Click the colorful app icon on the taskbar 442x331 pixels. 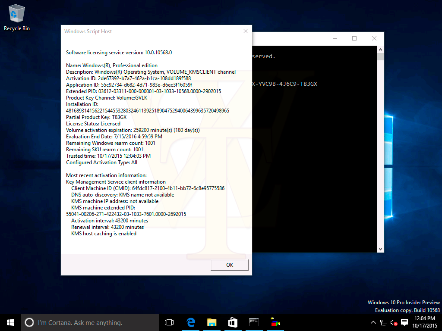pos(275,322)
